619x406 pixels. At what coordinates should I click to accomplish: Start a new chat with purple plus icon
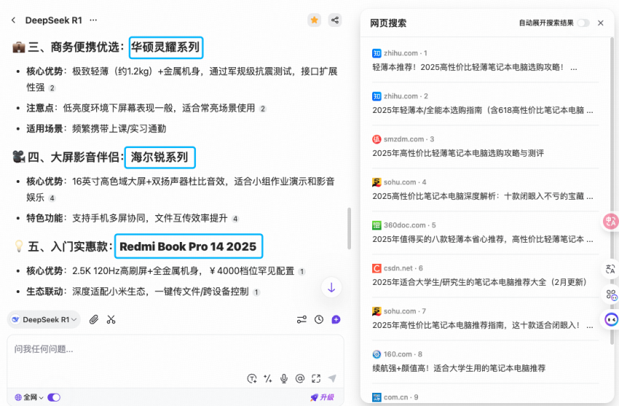pyautogui.click(x=336, y=319)
